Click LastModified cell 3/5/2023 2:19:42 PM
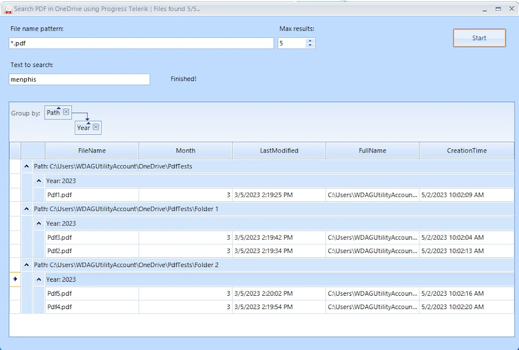The image size is (519, 350). pyautogui.click(x=279, y=237)
